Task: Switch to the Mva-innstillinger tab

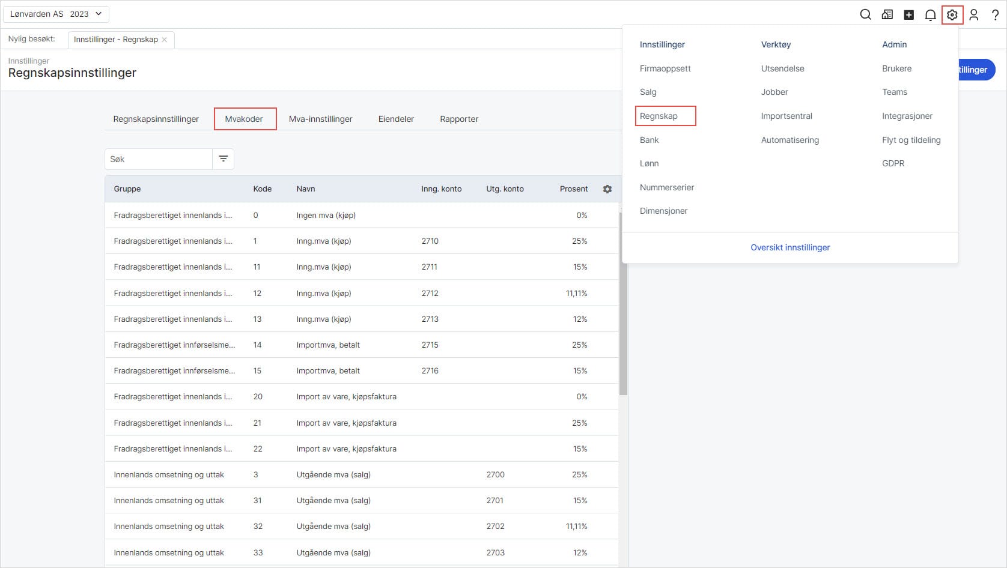Action: coord(320,119)
